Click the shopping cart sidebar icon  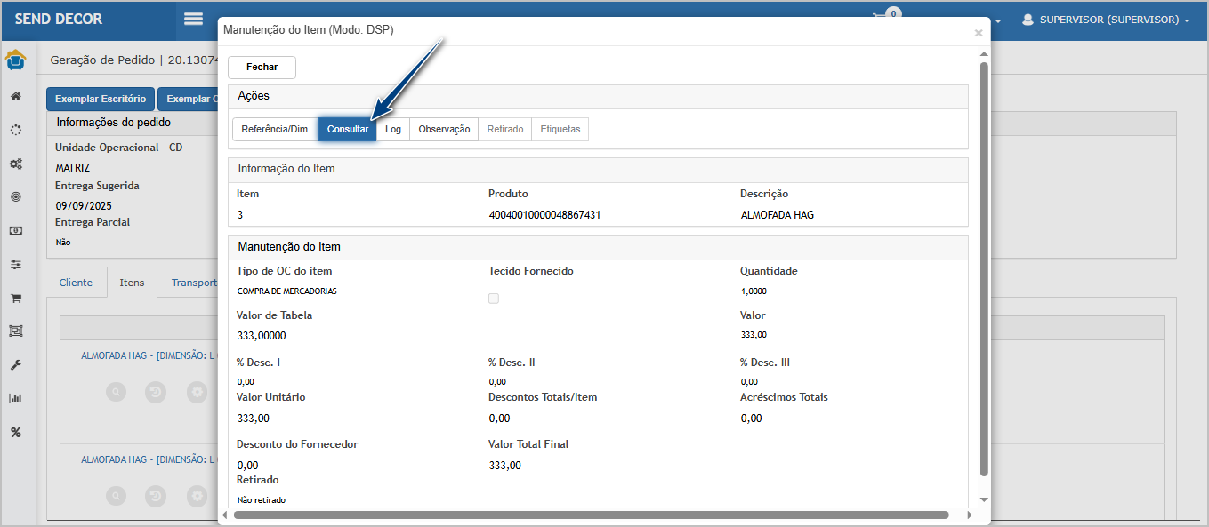15,298
